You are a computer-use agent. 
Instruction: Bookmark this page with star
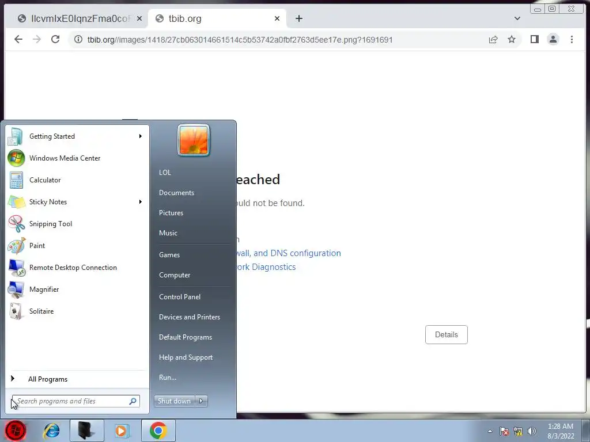(x=512, y=40)
